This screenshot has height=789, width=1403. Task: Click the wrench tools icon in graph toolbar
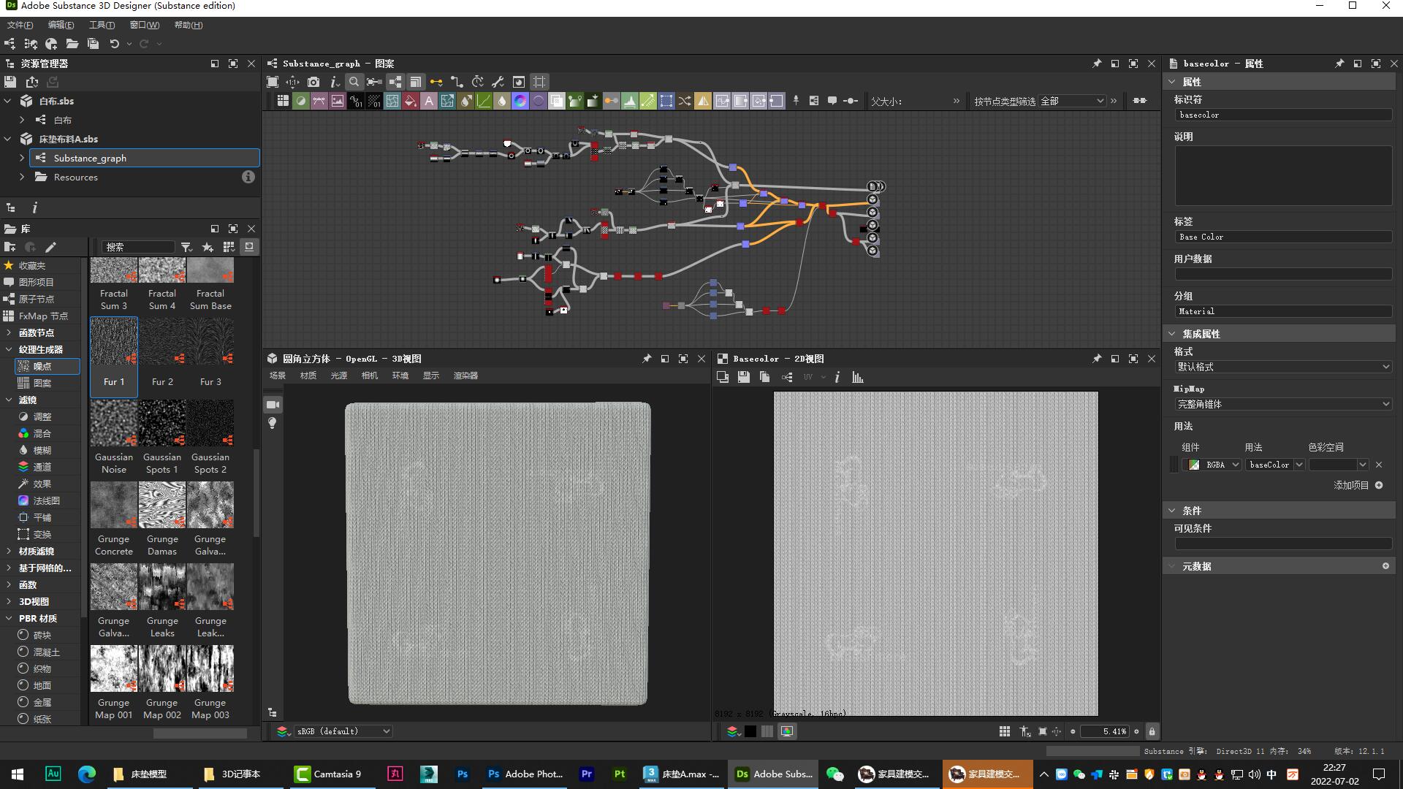coord(498,82)
